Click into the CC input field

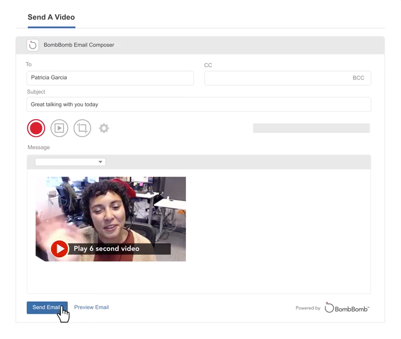(288, 78)
